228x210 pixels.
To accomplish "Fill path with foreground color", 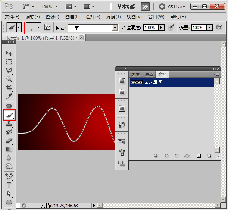I will 156,156.
